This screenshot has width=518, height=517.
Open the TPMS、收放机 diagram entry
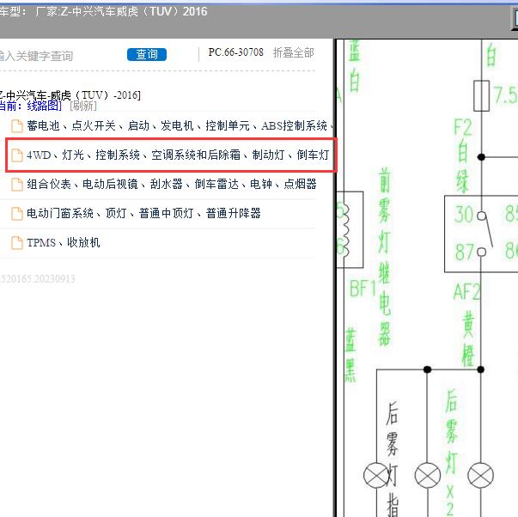[63, 242]
